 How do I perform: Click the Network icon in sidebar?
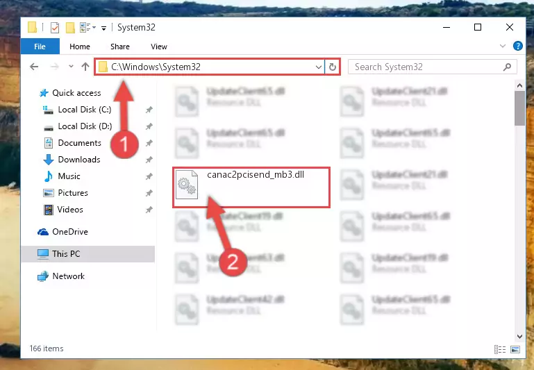(43, 276)
